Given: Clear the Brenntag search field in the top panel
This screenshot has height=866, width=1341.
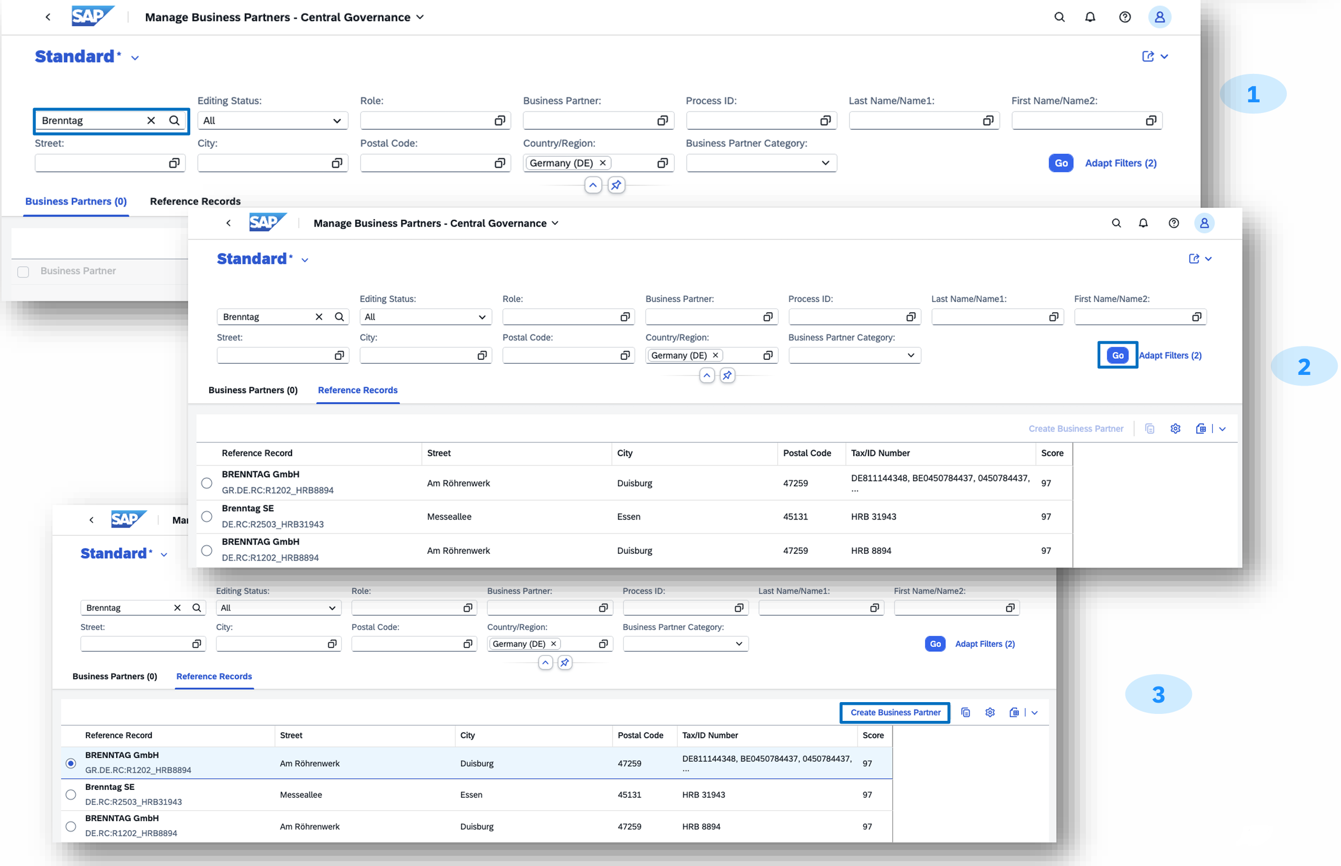Looking at the screenshot, I should click(x=151, y=121).
